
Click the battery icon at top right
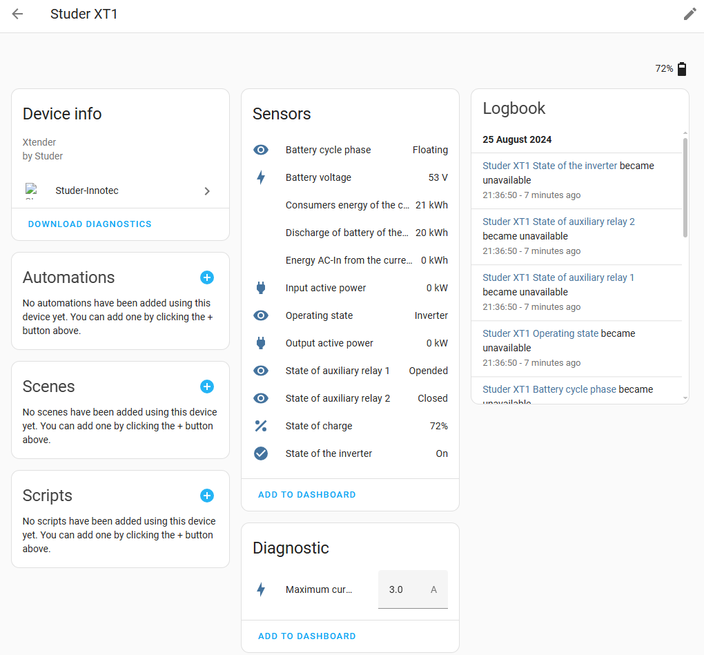coord(681,69)
